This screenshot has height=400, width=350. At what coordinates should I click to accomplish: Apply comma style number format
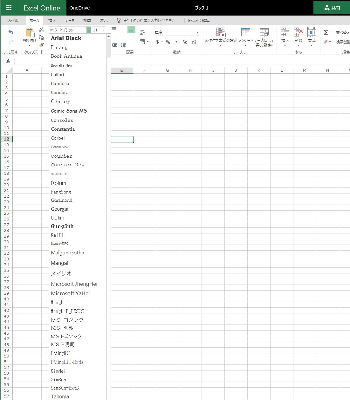click(x=176, y=42)
